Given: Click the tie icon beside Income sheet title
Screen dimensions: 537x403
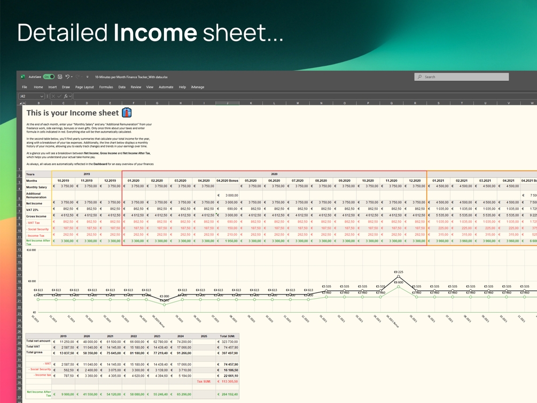Looking at the screenshot, I should coord(127,112).
